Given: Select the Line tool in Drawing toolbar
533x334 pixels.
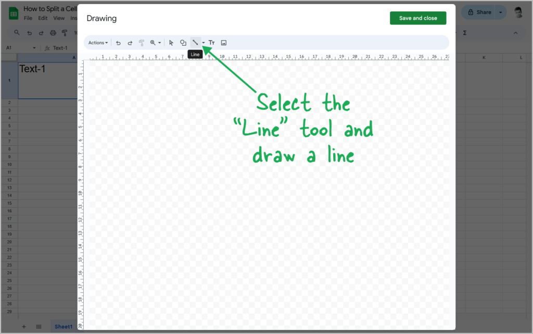Looking at the screenshot, I should pyautogui.click(x=195, y=43).
